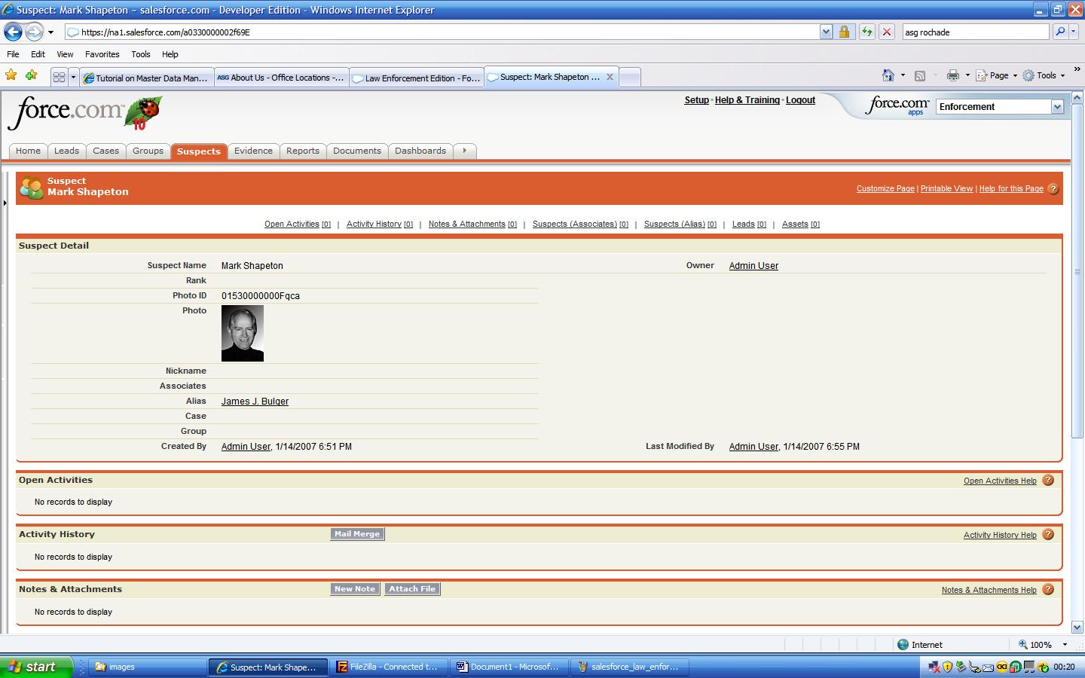Go to the Home tab in Salesforce
This screenshot has width=1085, height=678.
coord(28,151)
